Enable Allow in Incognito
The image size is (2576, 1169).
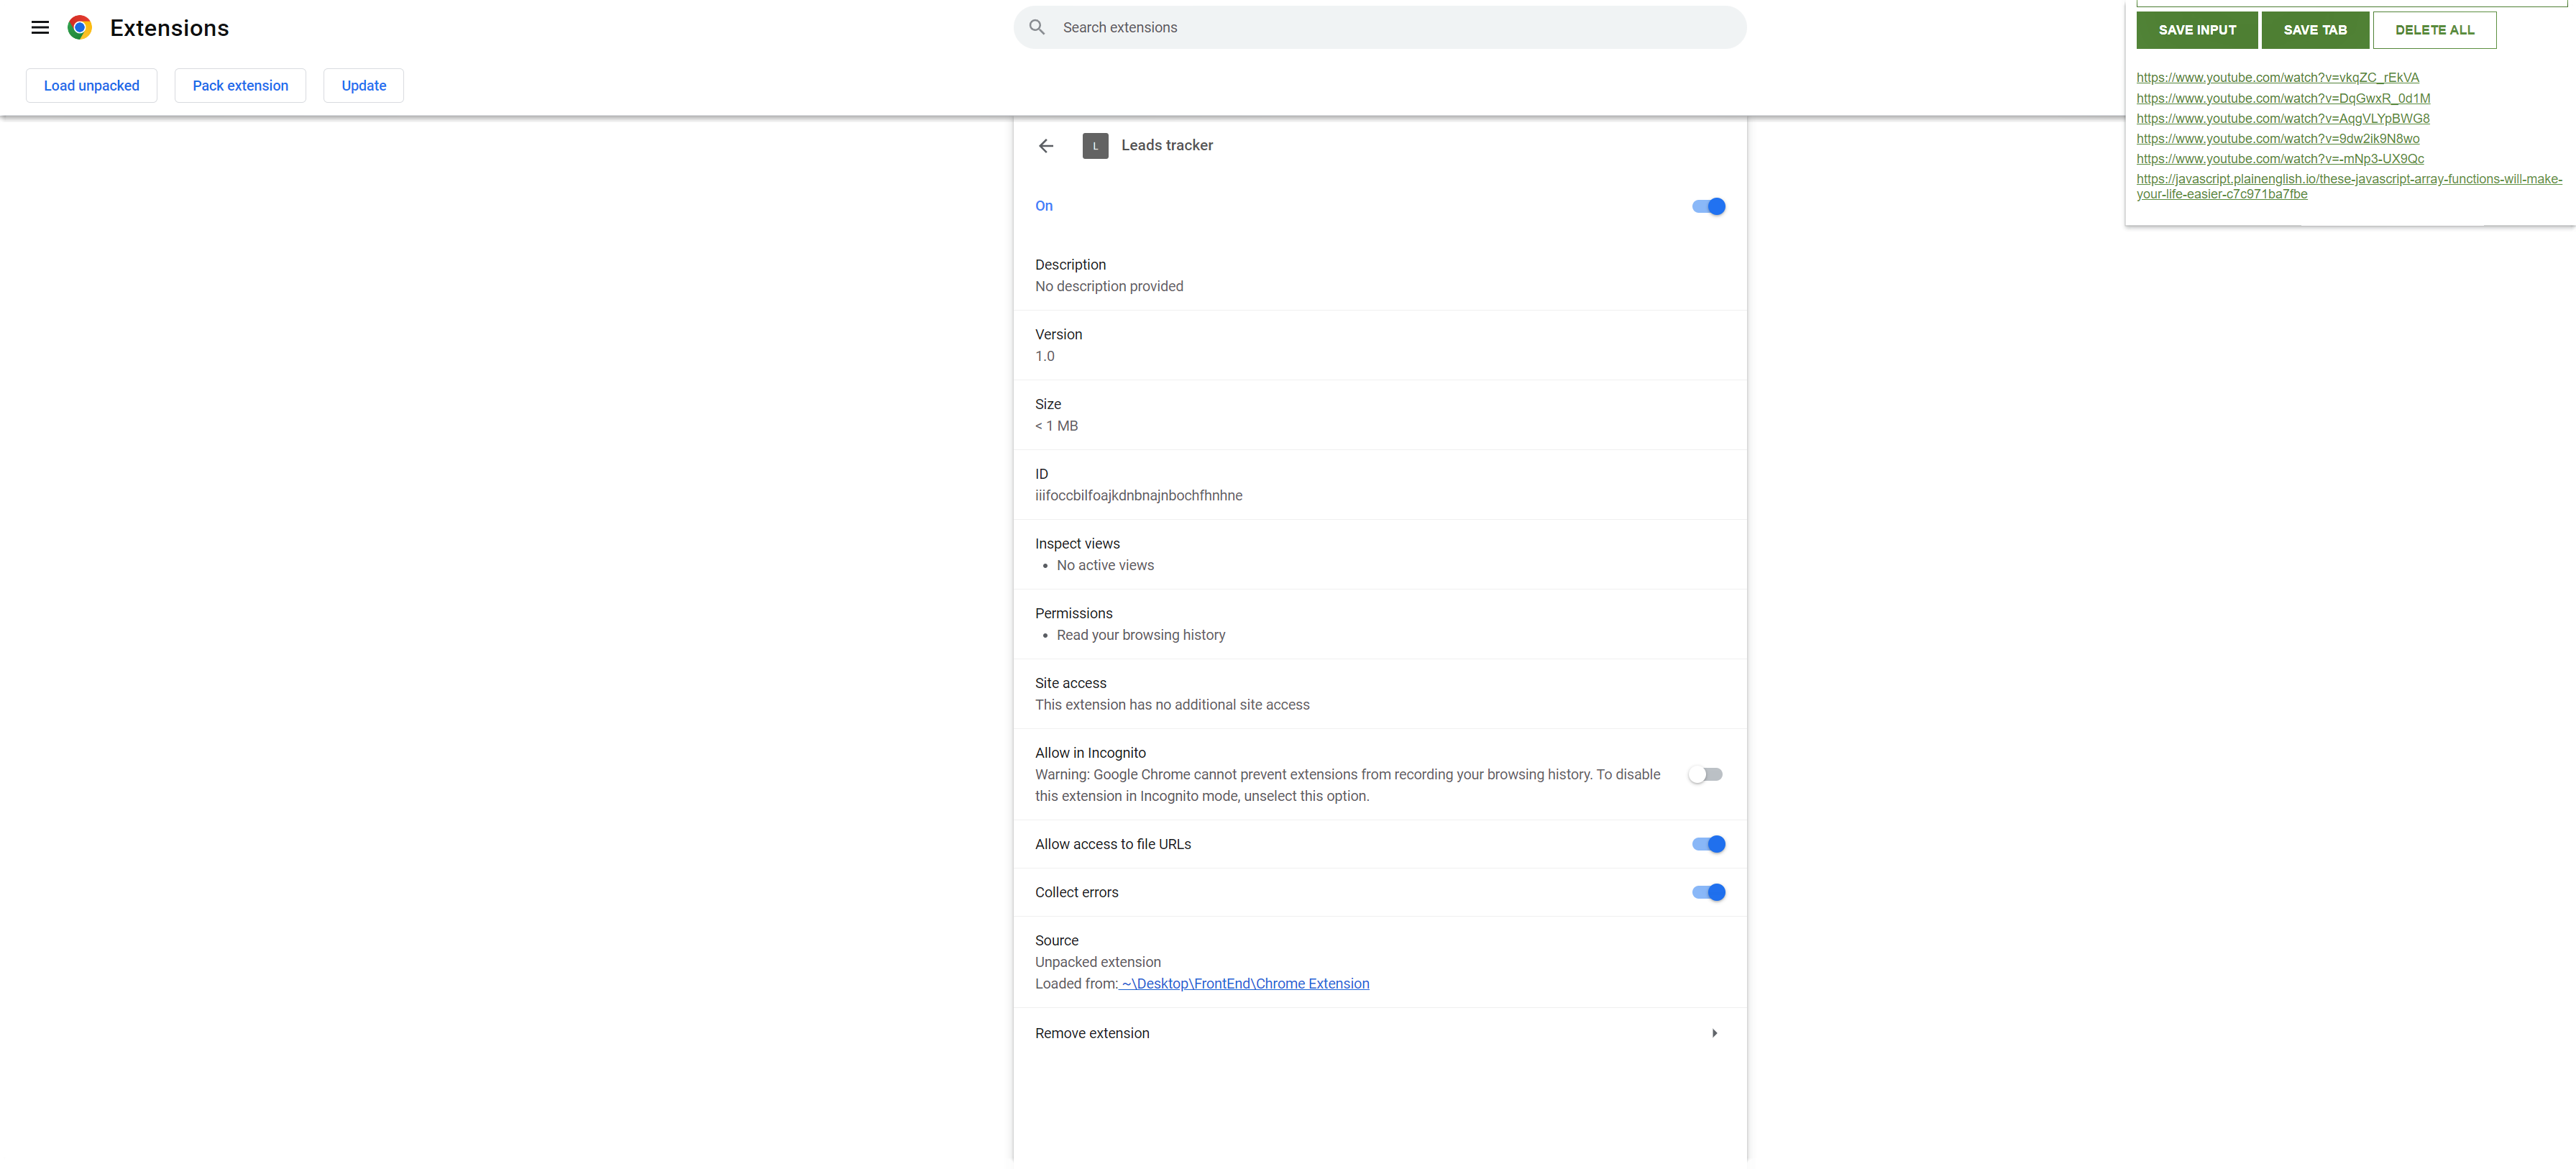tap(1706, 773)
